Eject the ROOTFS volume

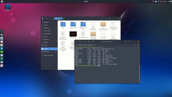56,52
